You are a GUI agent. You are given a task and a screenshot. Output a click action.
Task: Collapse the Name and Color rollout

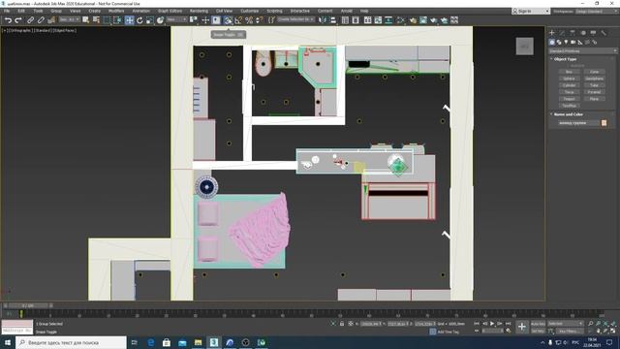[x=568, y=114]
